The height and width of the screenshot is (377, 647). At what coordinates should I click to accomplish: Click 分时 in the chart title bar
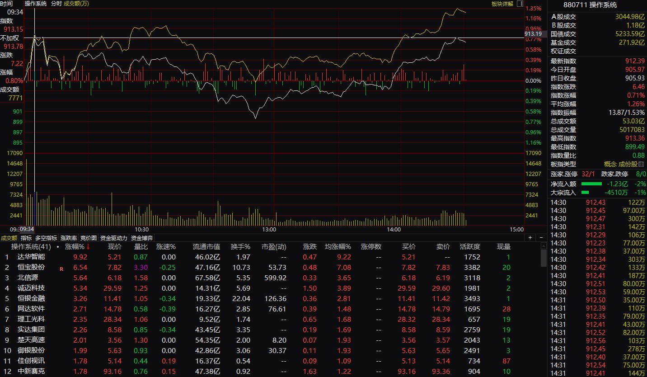[x=56, y=4]
